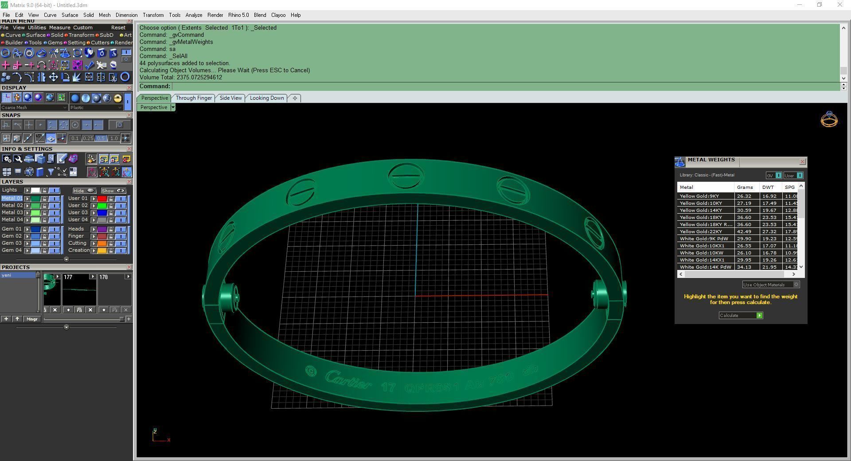
Task: Click the Show layers button
Action: click(x=113, y=191)
